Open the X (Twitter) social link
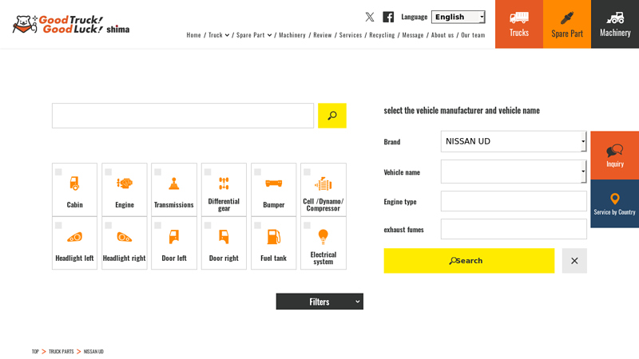 click(370, 17)
